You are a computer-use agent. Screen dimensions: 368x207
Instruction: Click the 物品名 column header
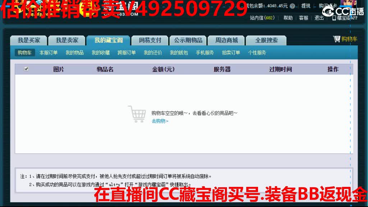click(x=105, y=69)
